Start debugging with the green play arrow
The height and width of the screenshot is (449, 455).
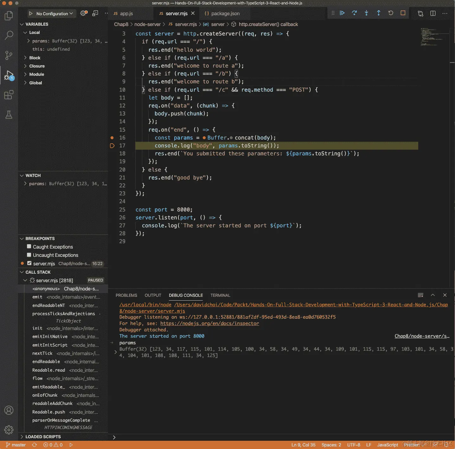click(x=31, y=14)
